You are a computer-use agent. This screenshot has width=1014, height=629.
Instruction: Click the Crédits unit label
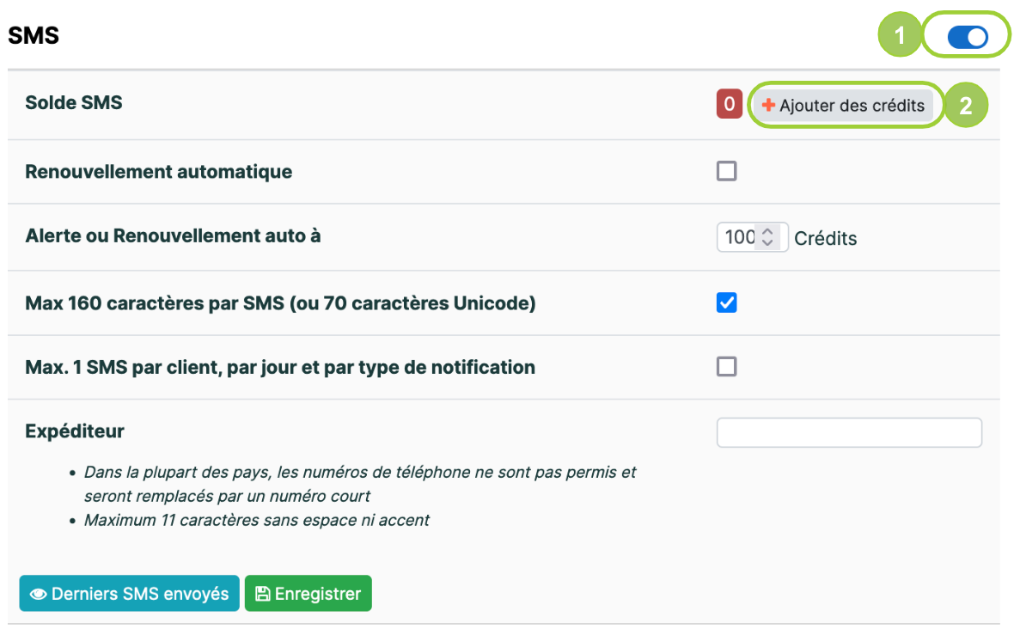(825, 239)
